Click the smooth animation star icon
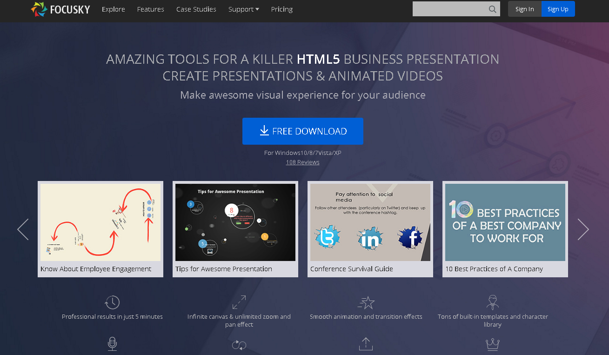Screen dimensions: 609x355 366,302
